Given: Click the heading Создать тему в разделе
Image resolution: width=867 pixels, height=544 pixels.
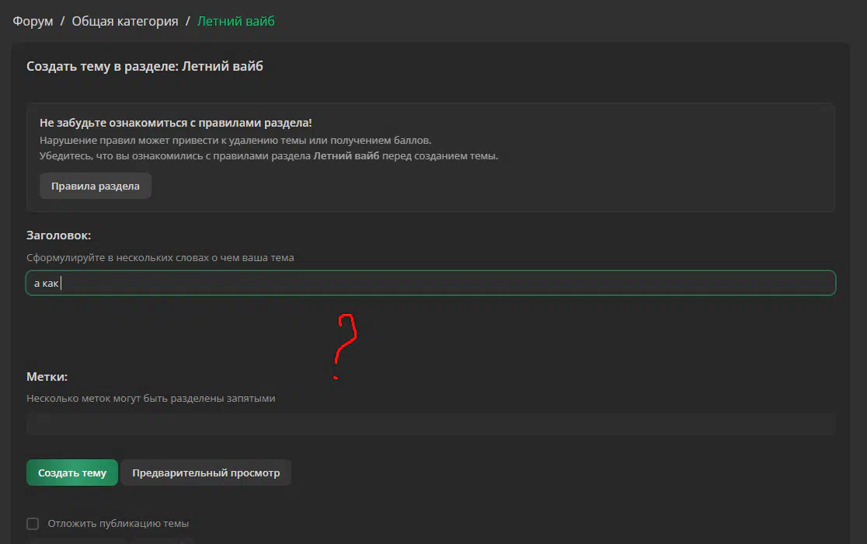Looking at the screenshot, I should pos(144,66).
